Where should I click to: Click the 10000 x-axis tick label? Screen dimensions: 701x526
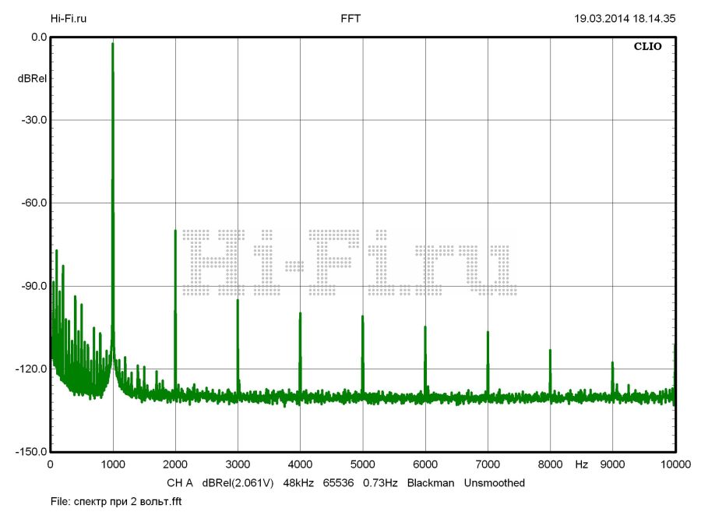(x=675, y=464)
